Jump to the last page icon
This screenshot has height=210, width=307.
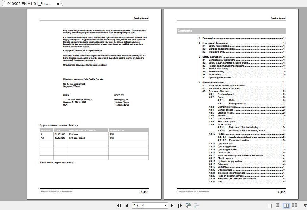point(179,206)
